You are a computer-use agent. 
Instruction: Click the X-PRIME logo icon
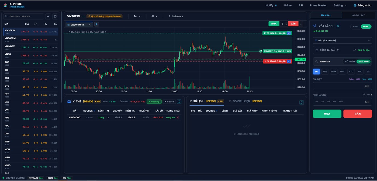coord(5,5)
